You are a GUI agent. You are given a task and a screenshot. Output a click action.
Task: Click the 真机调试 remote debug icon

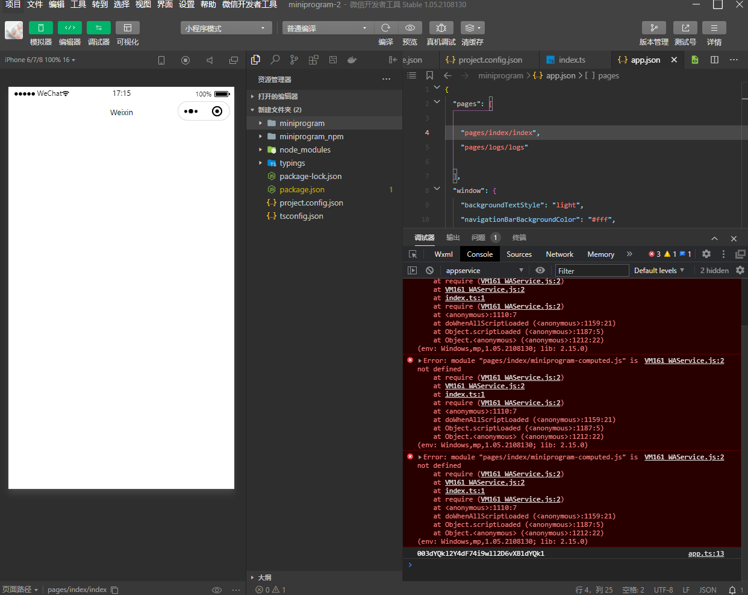click(441, 28)
